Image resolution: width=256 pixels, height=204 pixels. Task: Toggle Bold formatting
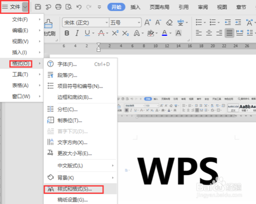67,33
